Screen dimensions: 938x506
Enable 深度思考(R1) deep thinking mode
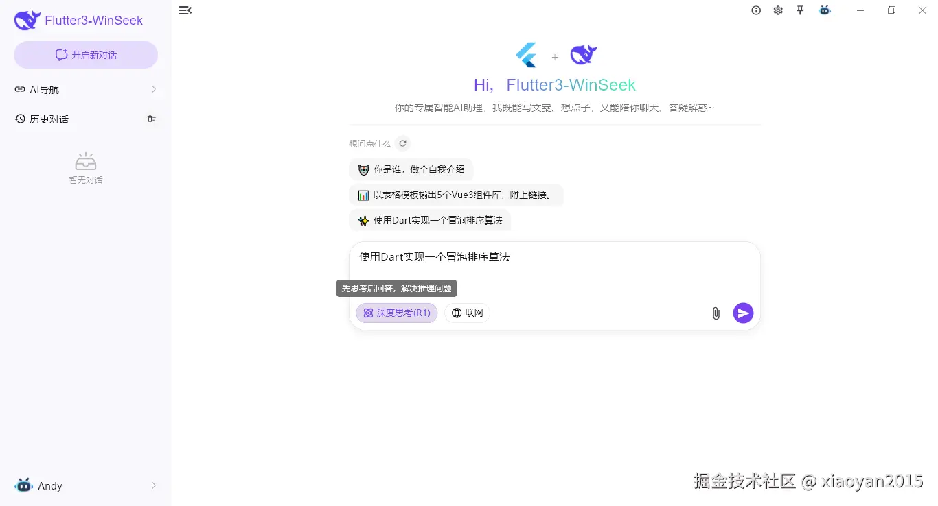396,313
